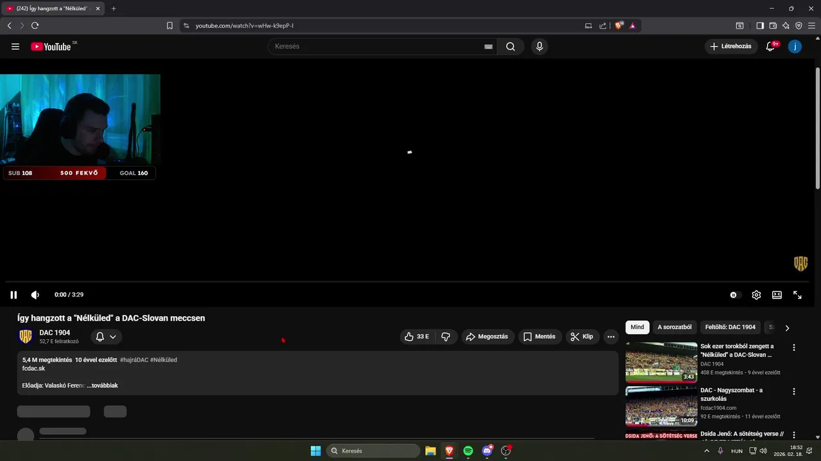Toggle the autoplay switch in player

(x=736, y=295)
